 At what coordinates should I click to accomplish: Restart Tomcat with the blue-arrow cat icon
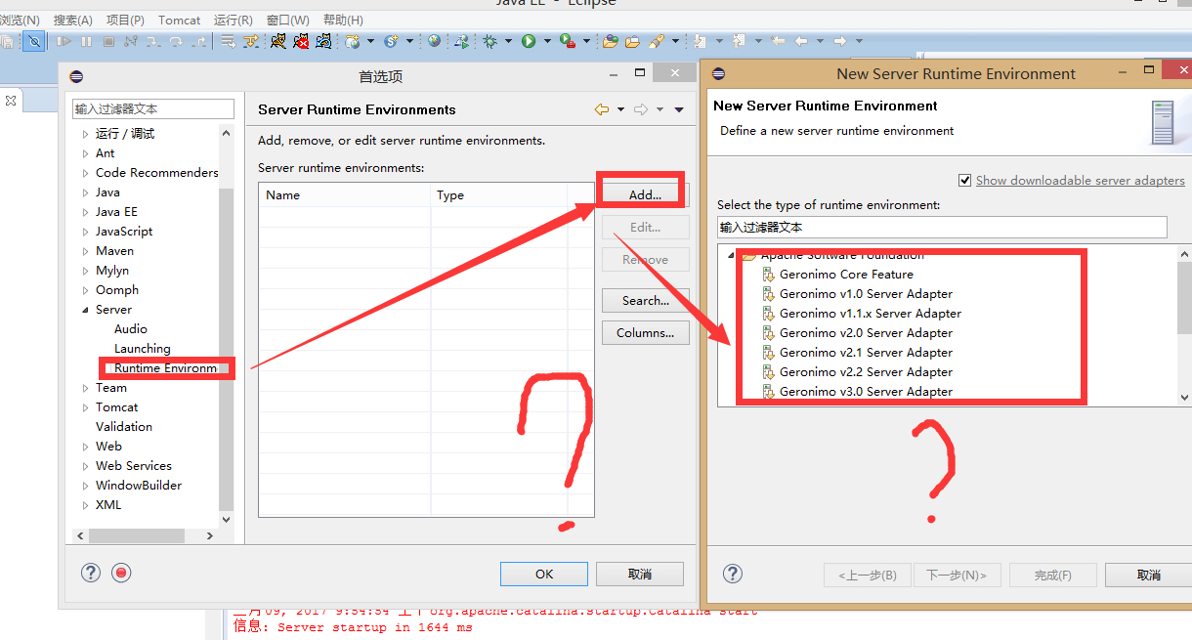[323, 41]
